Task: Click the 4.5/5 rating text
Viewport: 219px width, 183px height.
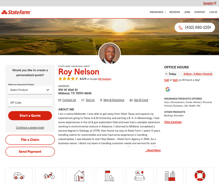Action: [x=83, y=79]
